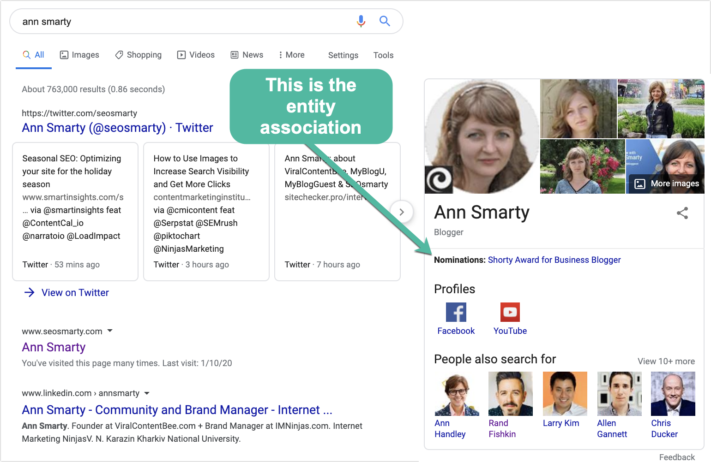Viewport: 711px width, 462px height.
Task: Click the large Ann Smarty profile photo
Action: point(482,136)
